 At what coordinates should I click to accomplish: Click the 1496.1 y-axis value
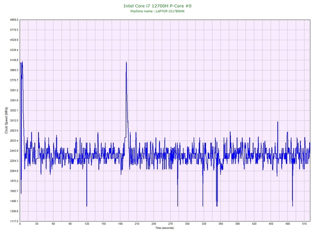coord(14,201)
